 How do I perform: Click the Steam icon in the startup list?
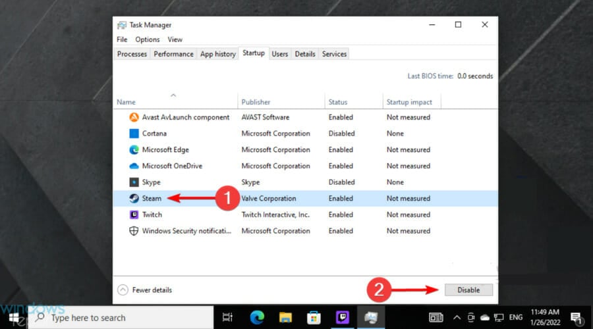coord(134,198)
